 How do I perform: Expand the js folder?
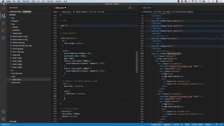pos(12,70)
